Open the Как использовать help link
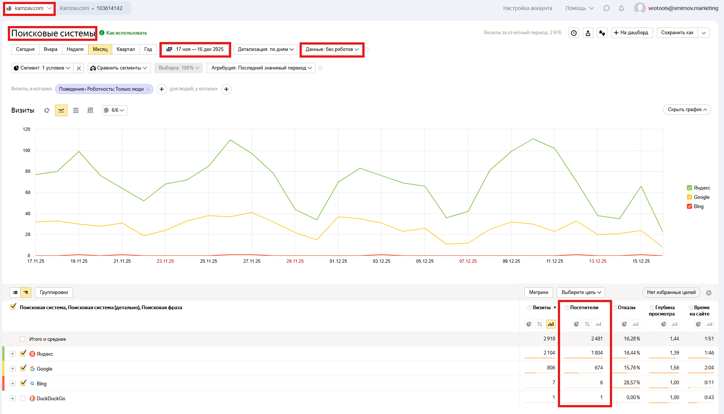Image resolution: width=724 pixels, height=414 pixels. pyautogui.click(x=126, y=33)
